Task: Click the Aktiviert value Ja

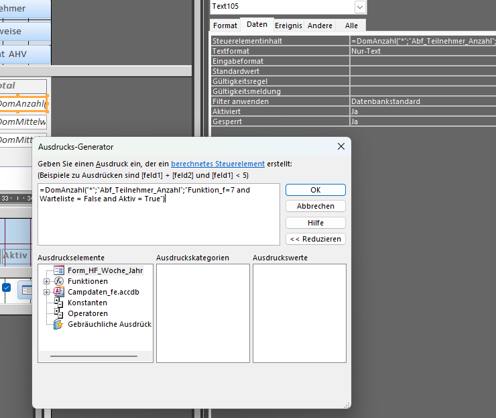Action: pos(423,111)
